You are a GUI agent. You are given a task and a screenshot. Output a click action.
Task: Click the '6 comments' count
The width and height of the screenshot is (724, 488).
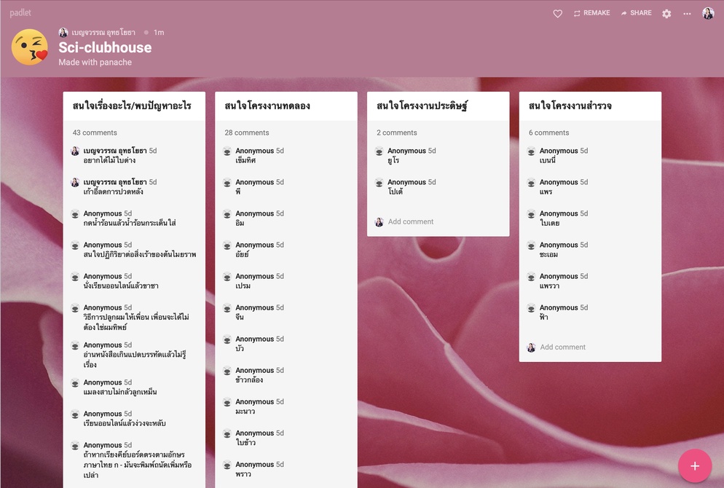coord(548,133)
